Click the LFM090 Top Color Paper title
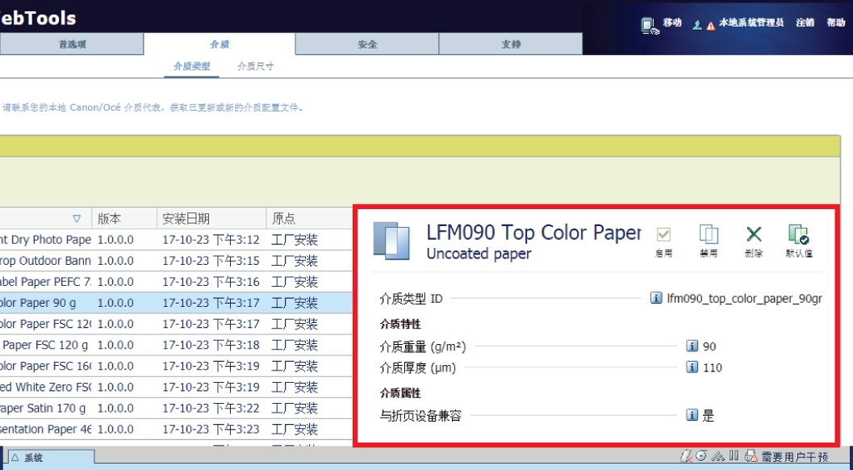Viewport: 853px width, 470px height. 533,233
